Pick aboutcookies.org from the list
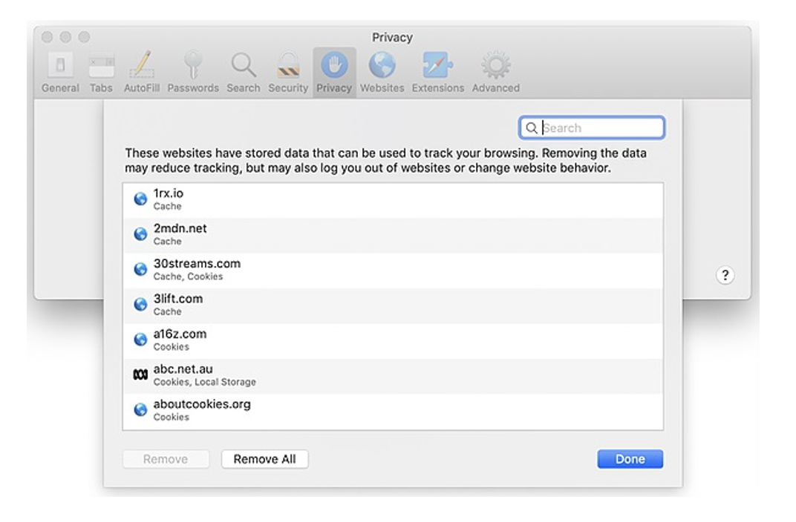The image size is (796, 522). [392, 410]
